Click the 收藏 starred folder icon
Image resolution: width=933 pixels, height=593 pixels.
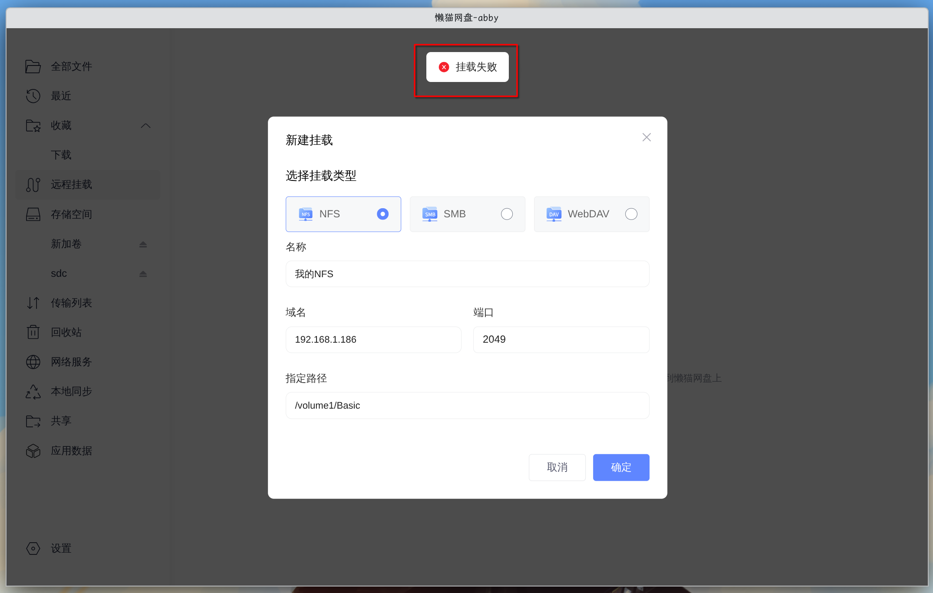click(33, 125)
